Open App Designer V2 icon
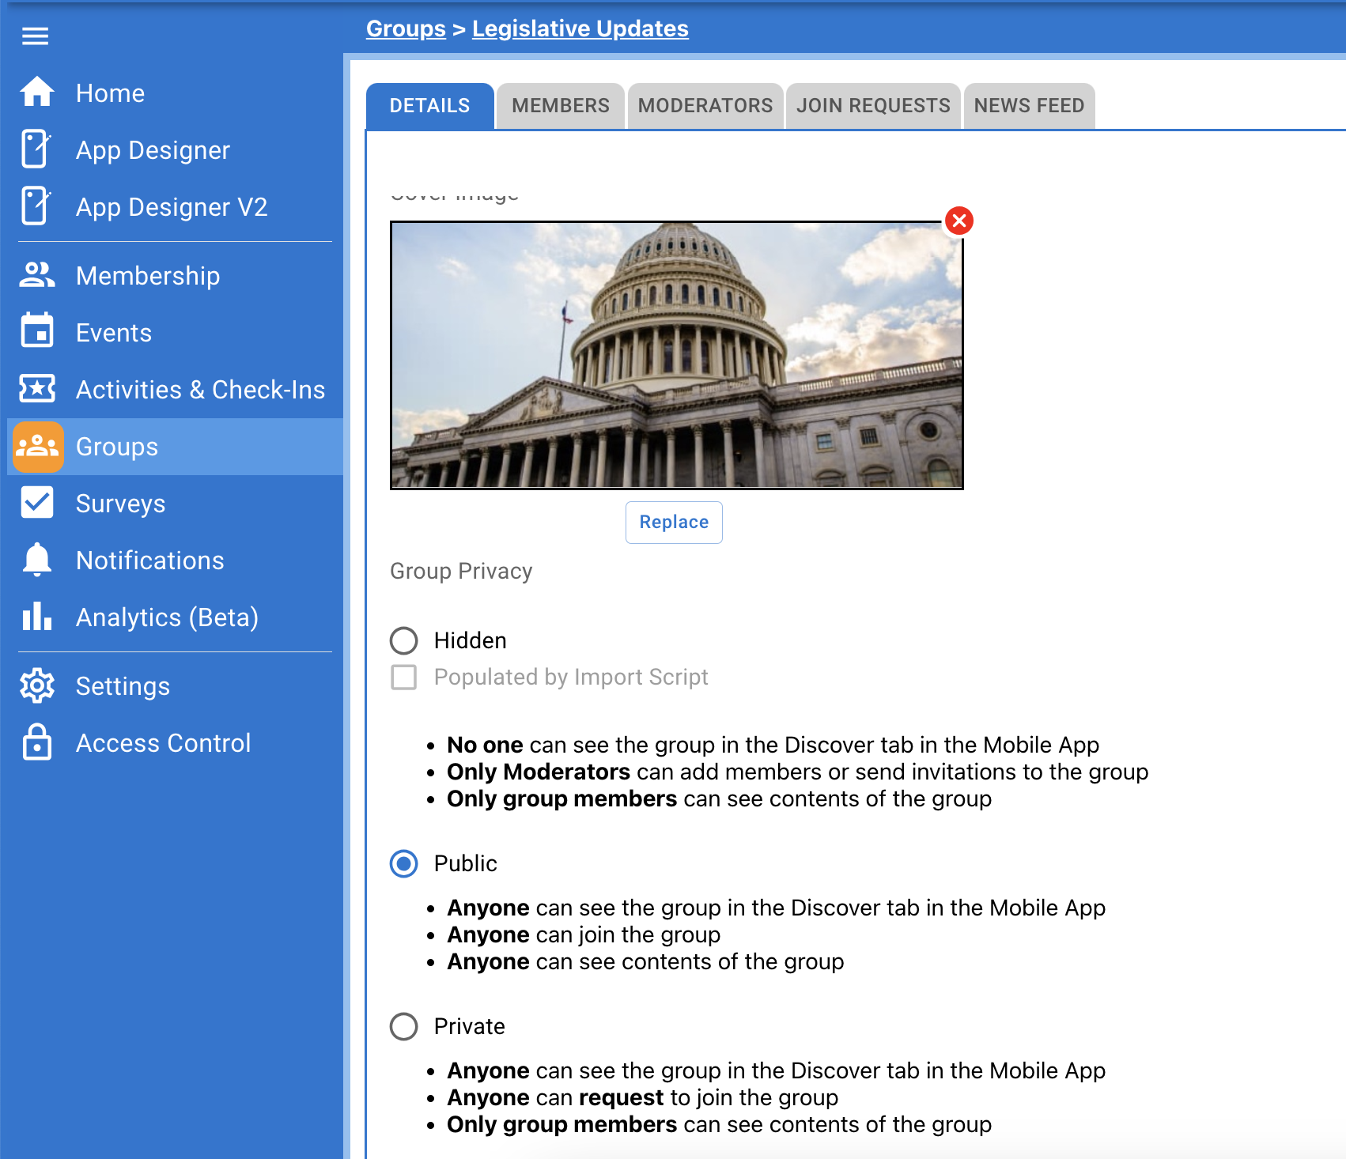 click(x=36, y=206)
